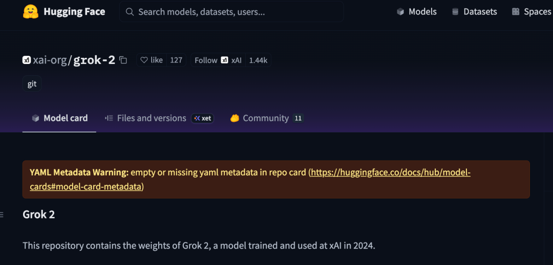The height and width of the screenshot is (265, 553).
Task: Click the Hugging Face emoji logo
Action: click(x=31, y=12)
